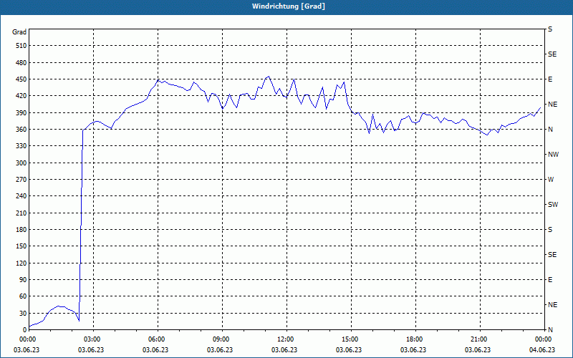Select the E compass label level with 450
The height and width of the screenshot is (358, 573).
pyautogui.click(x=550, y=79)
